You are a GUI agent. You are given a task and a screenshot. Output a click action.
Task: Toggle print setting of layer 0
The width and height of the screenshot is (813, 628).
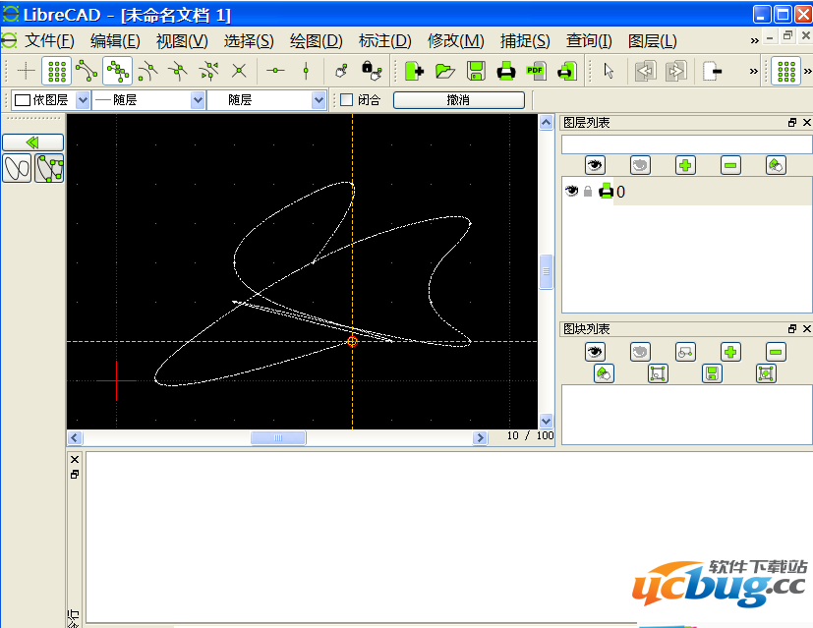[606, 192]
